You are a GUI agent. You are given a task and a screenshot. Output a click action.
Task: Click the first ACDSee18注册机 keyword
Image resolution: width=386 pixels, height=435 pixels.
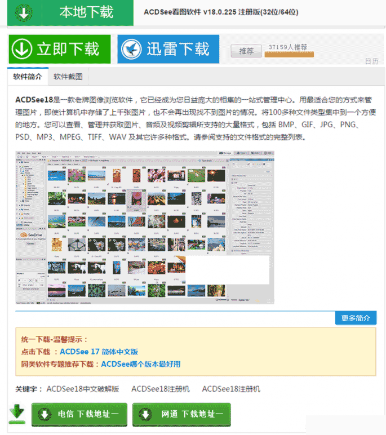tap(161, 389)
